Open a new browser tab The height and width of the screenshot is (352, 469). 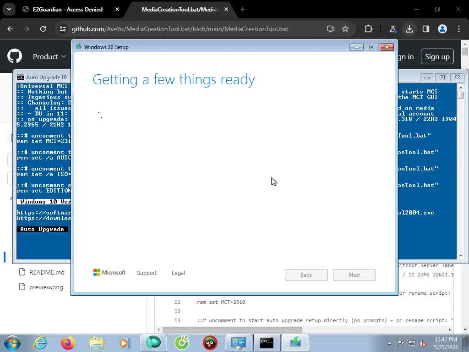[x=243, y=10]
